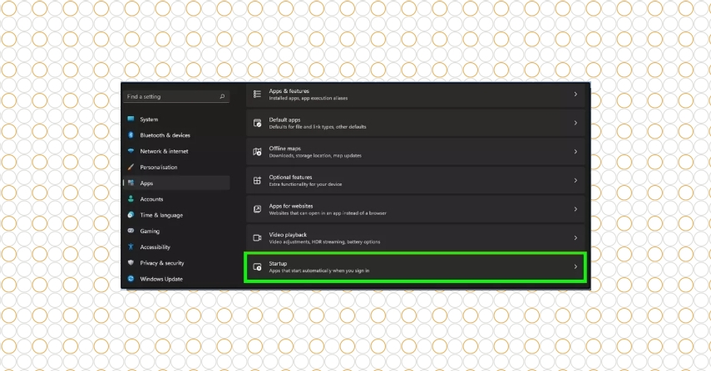Expand Default apps chevron

(575, 123)
